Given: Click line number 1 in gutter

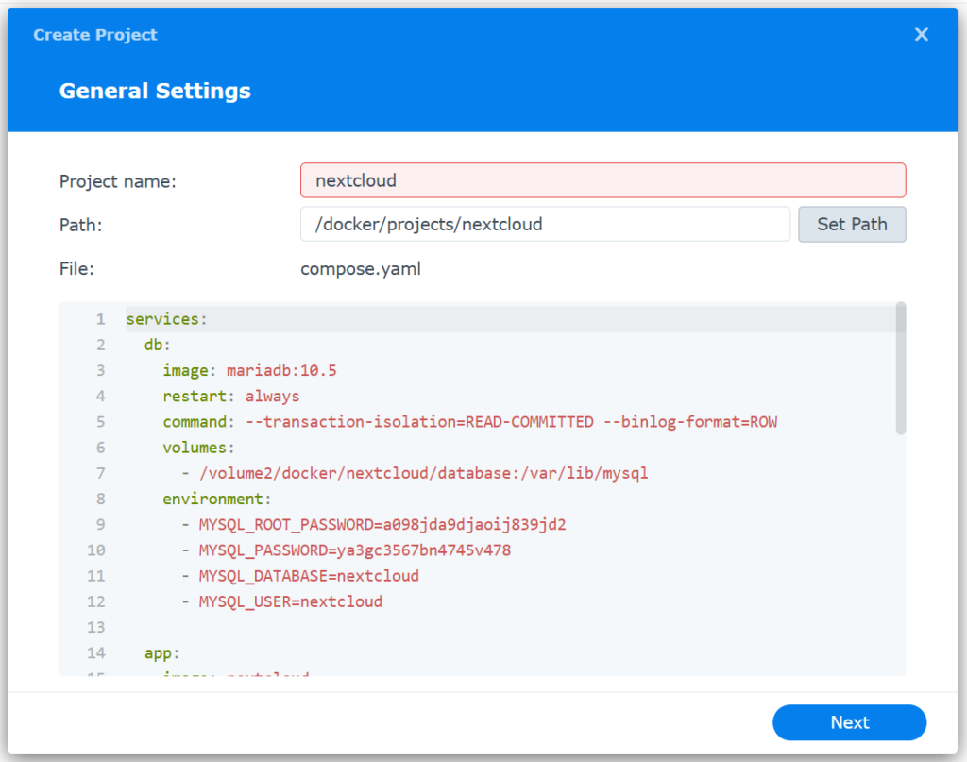Looking at the screenshot, I should tap(100, 319).
